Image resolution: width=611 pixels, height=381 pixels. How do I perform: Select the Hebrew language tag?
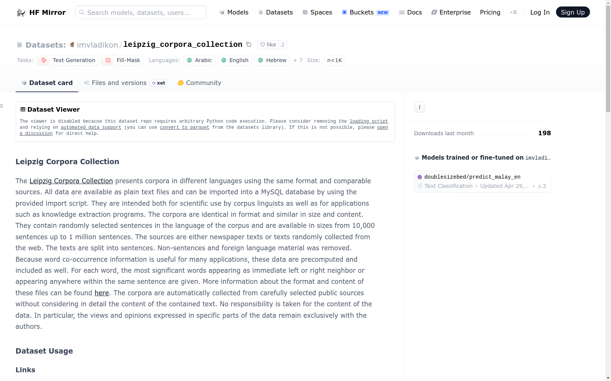pyautogui.click(x=272, y=60)
